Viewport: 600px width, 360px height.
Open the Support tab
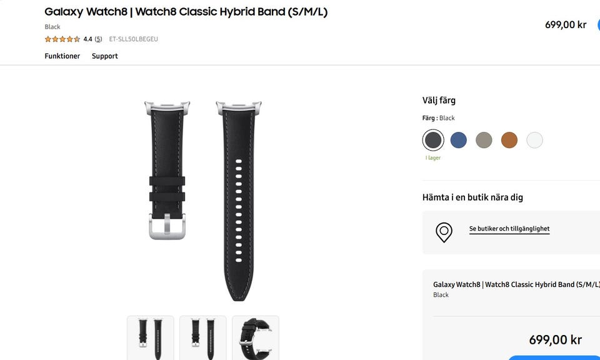tap(105, 56)
